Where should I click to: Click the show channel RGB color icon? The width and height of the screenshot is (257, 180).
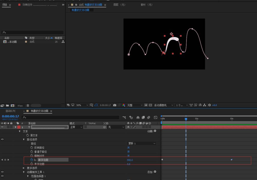click(x=124, y=105)
